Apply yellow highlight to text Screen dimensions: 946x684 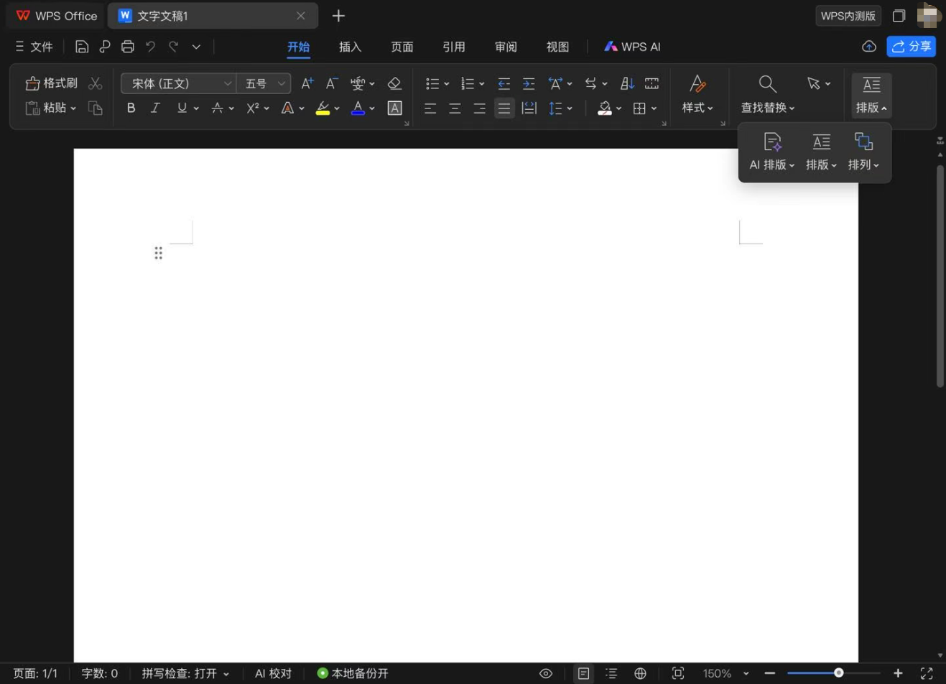click(x=322, y=108)
